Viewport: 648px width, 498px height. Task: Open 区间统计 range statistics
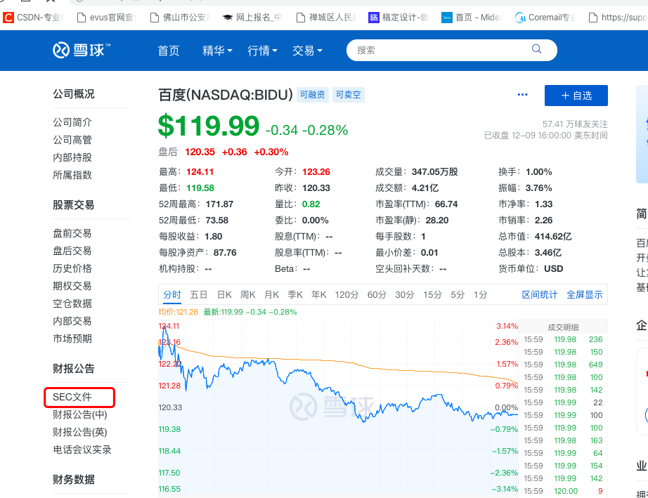pyautogui.click(x=540, y=294)
